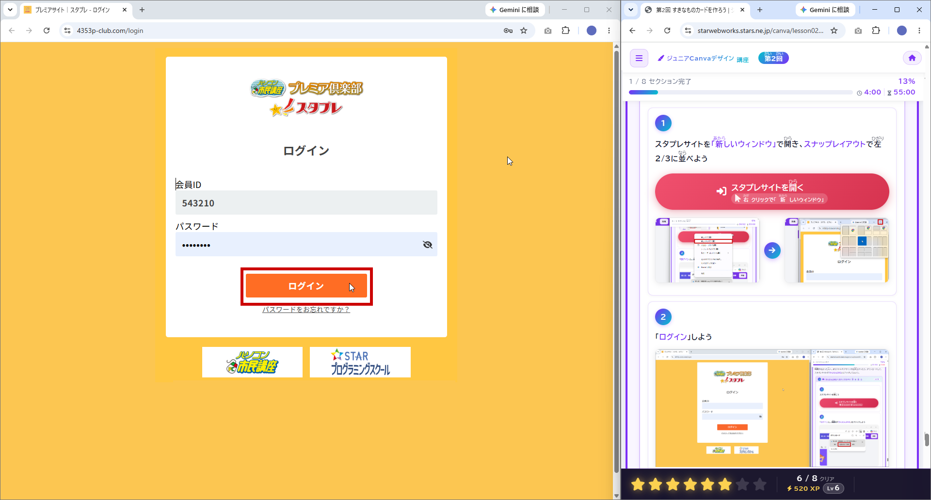Click the Lv 6 level badge
931x500 pixels.
(834, 488)
